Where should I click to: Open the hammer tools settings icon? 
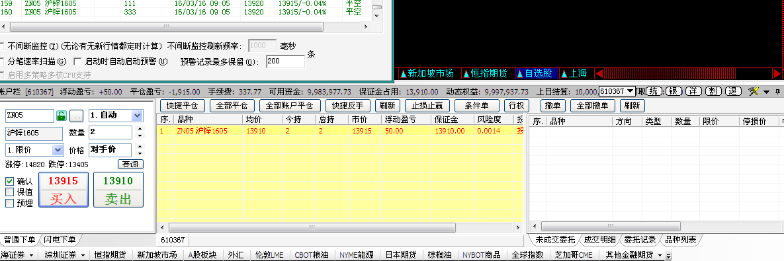754,91
